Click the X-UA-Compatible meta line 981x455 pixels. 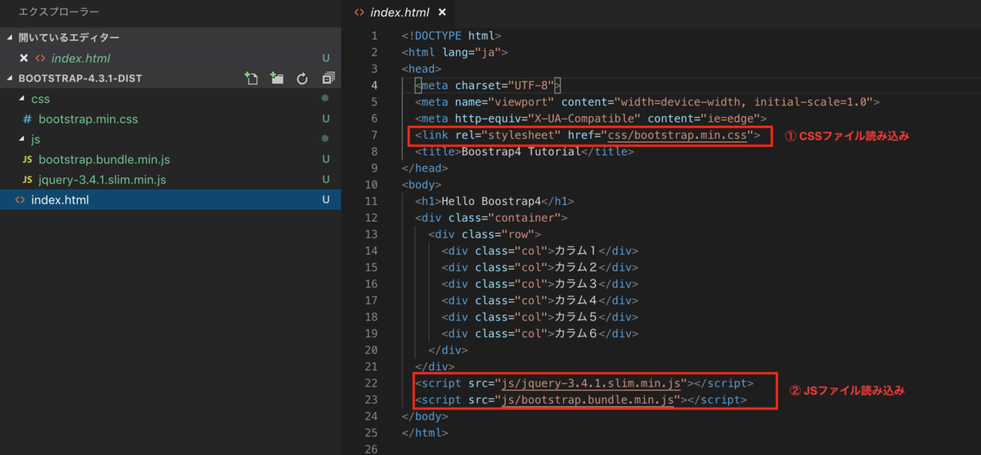(x=590, y=118)
